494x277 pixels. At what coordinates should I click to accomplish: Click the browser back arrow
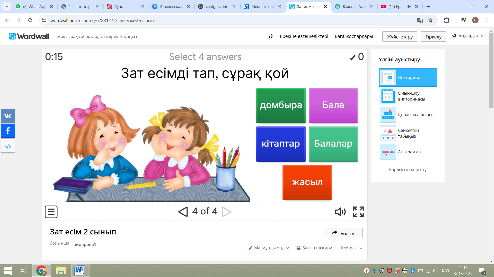point(7,20)
